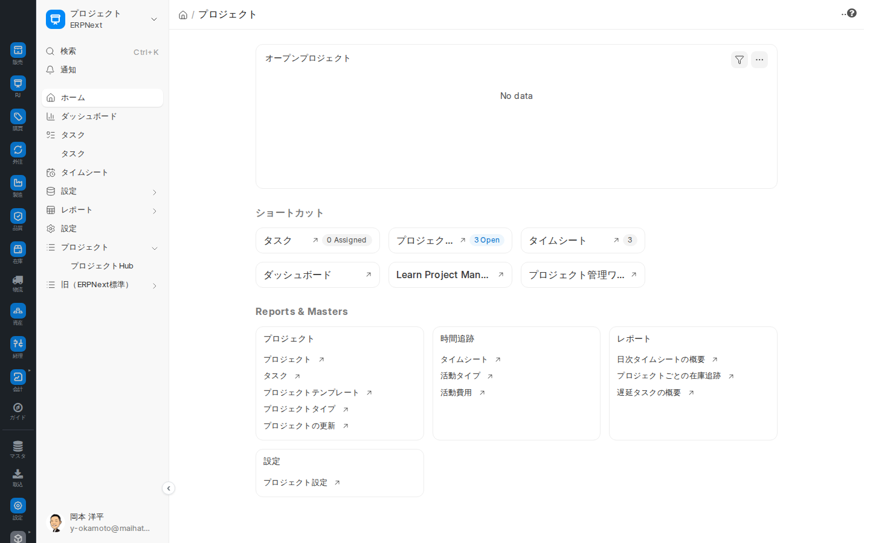870x543 pixels.
Task: Open the PJ projects module icon
Action: pos(18,83)
